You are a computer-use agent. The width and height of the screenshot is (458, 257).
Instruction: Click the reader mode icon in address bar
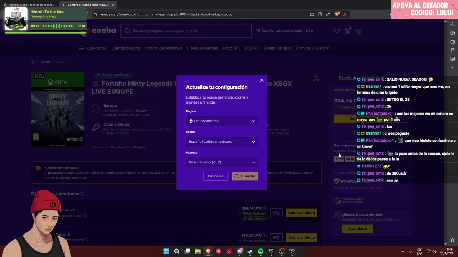320,14
